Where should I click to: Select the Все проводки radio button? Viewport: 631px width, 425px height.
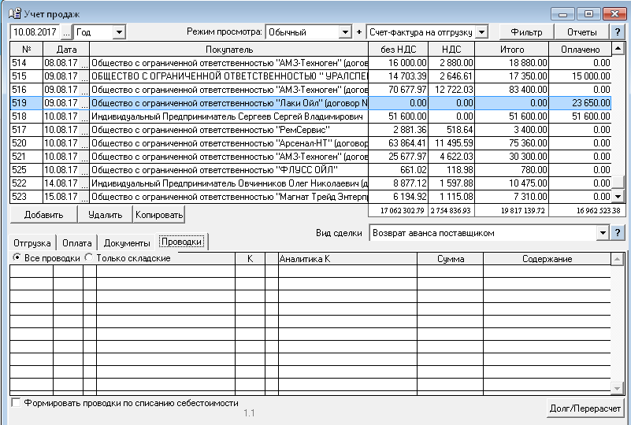17,258
